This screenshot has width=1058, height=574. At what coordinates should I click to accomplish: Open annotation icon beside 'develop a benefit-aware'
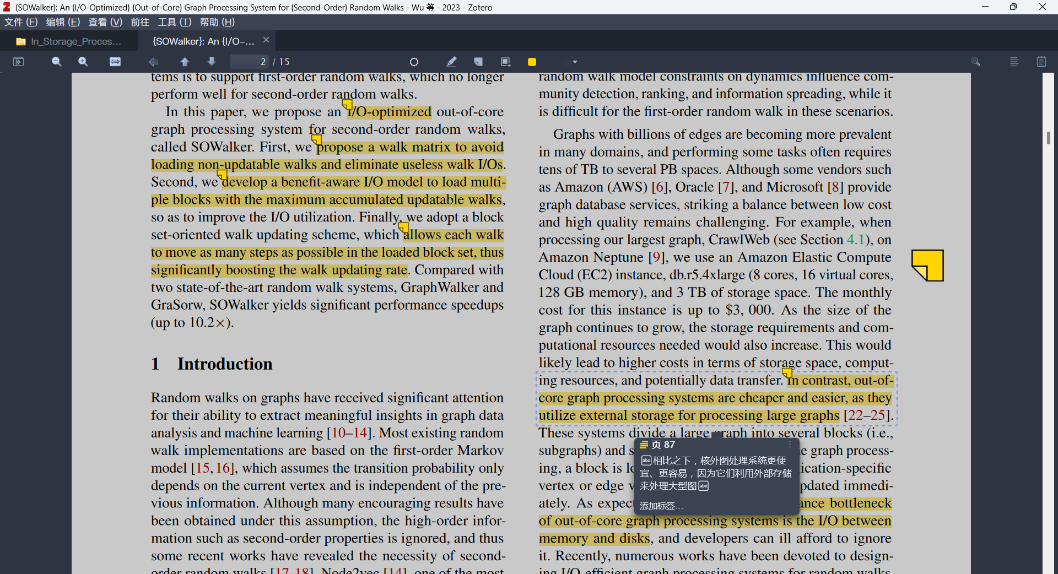click(x=222, y=175)
